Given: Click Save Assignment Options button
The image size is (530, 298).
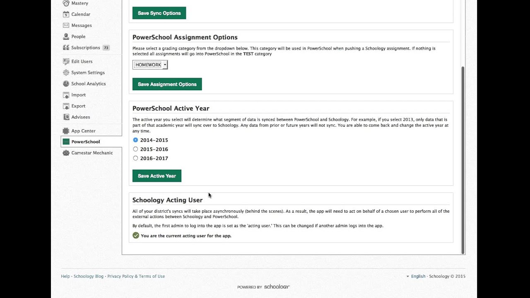Looking at the screenshot, I should pos(167,84).
